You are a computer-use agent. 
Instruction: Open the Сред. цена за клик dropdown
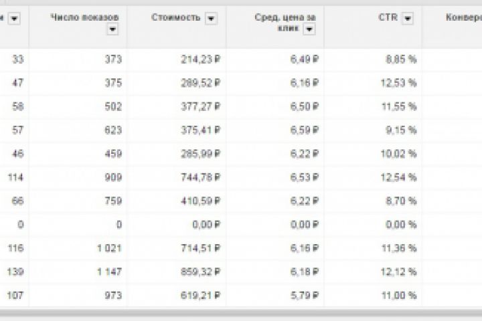308,29
